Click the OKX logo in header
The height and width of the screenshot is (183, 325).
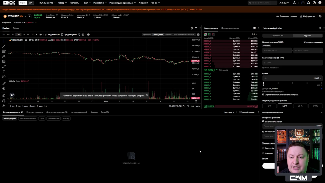click(9, 3)
